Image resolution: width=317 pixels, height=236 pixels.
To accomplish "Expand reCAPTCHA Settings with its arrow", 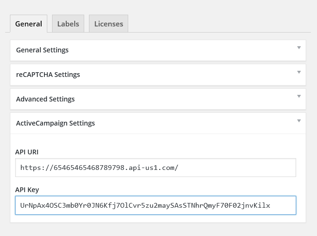I will point(299,72).
